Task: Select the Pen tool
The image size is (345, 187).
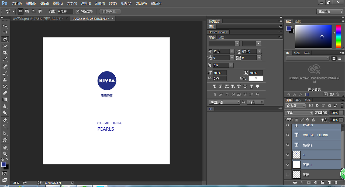Action: coord(5,120)
